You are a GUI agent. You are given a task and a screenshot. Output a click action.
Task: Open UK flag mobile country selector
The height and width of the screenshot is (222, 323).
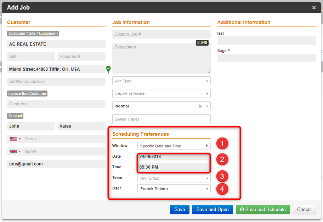tap(15, 152)
